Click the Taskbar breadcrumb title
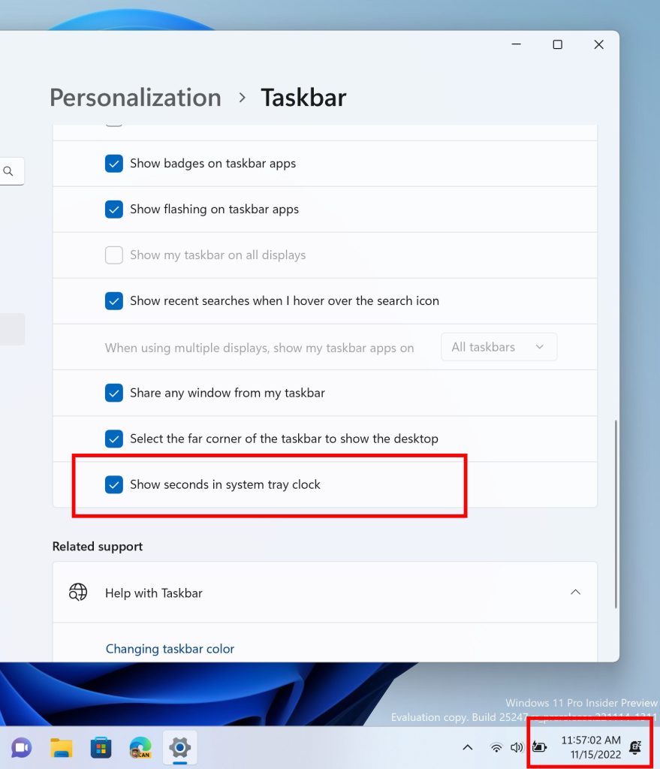Screen dimensions: 660x769 point(303,97)
